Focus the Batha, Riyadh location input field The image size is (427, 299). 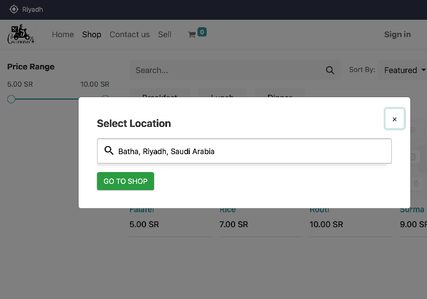(248, 151)
